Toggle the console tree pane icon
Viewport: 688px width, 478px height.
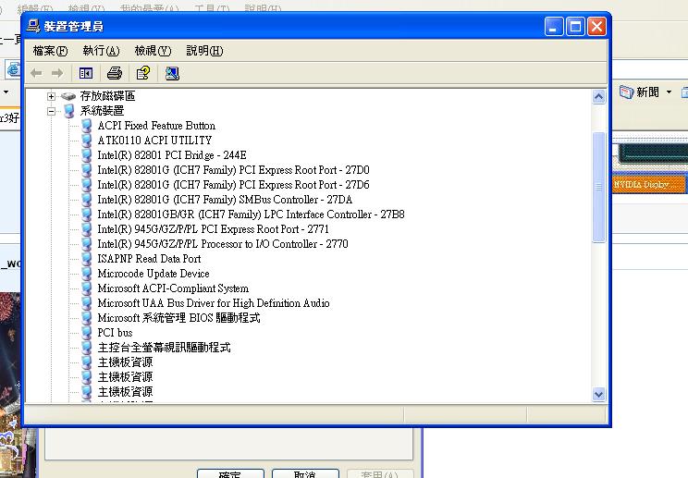[86, 73]
